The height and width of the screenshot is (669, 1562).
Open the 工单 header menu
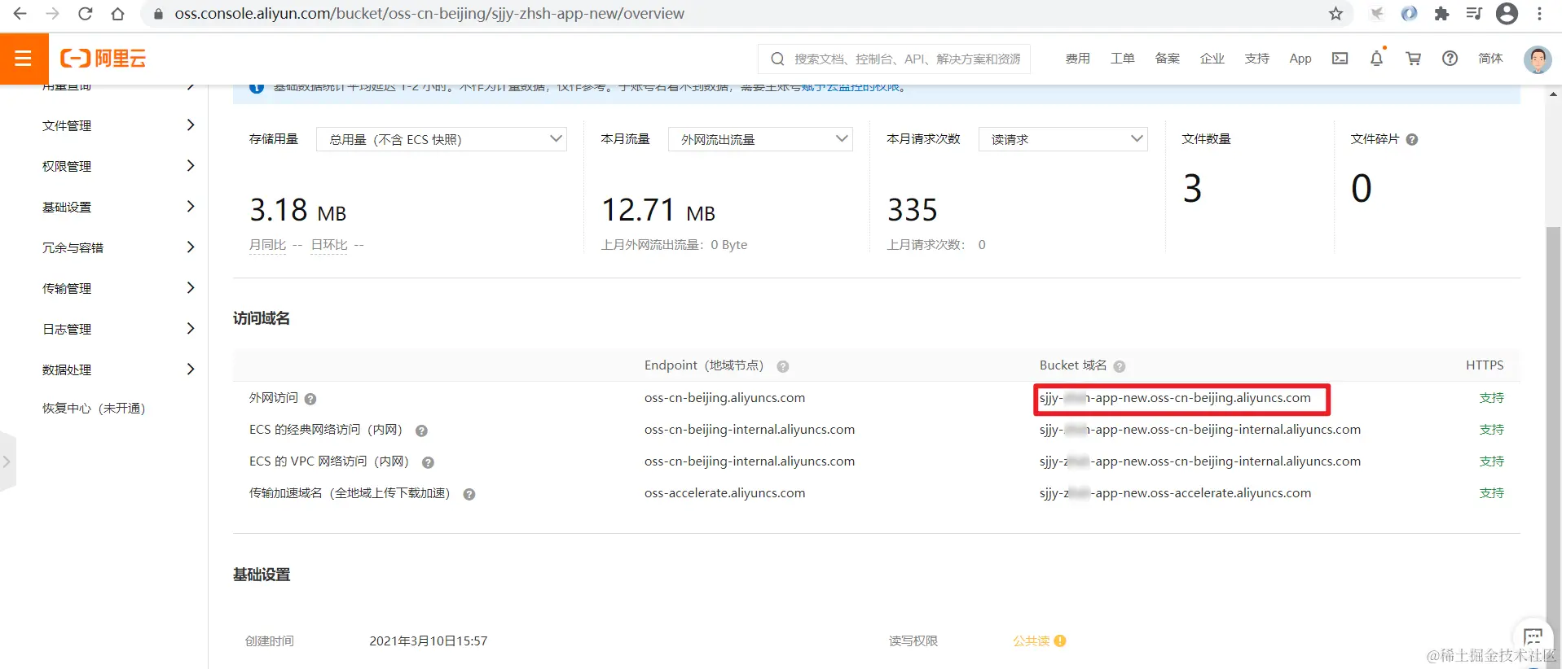(1122, 59)
